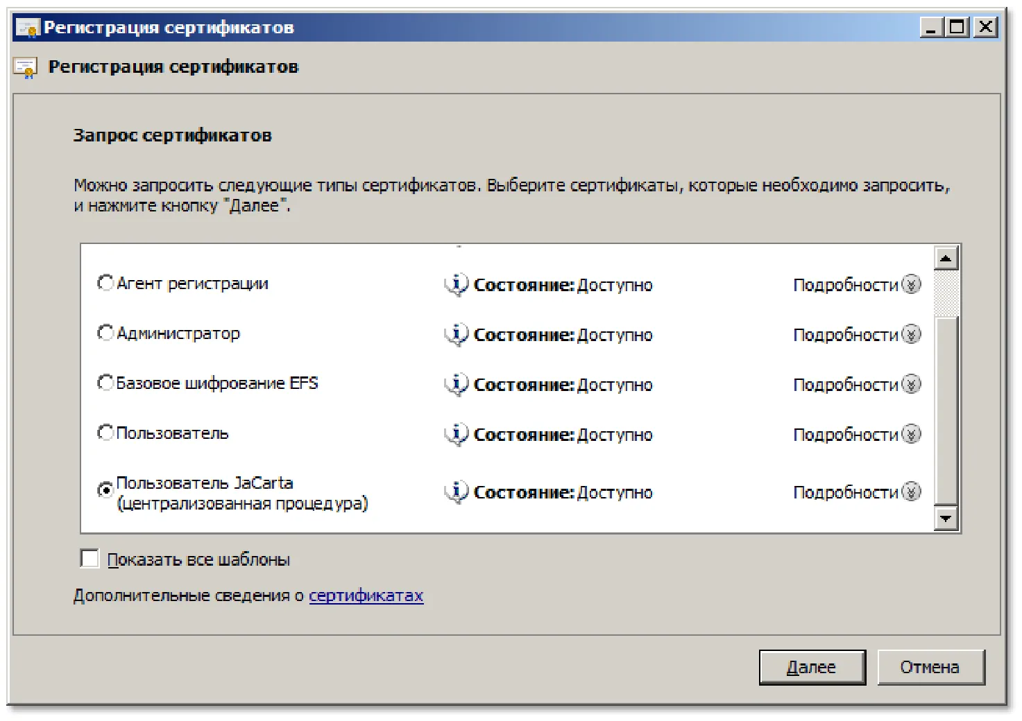Select the Пользователь radio button
Screen dimensions: 1022x721
(105, 433)
